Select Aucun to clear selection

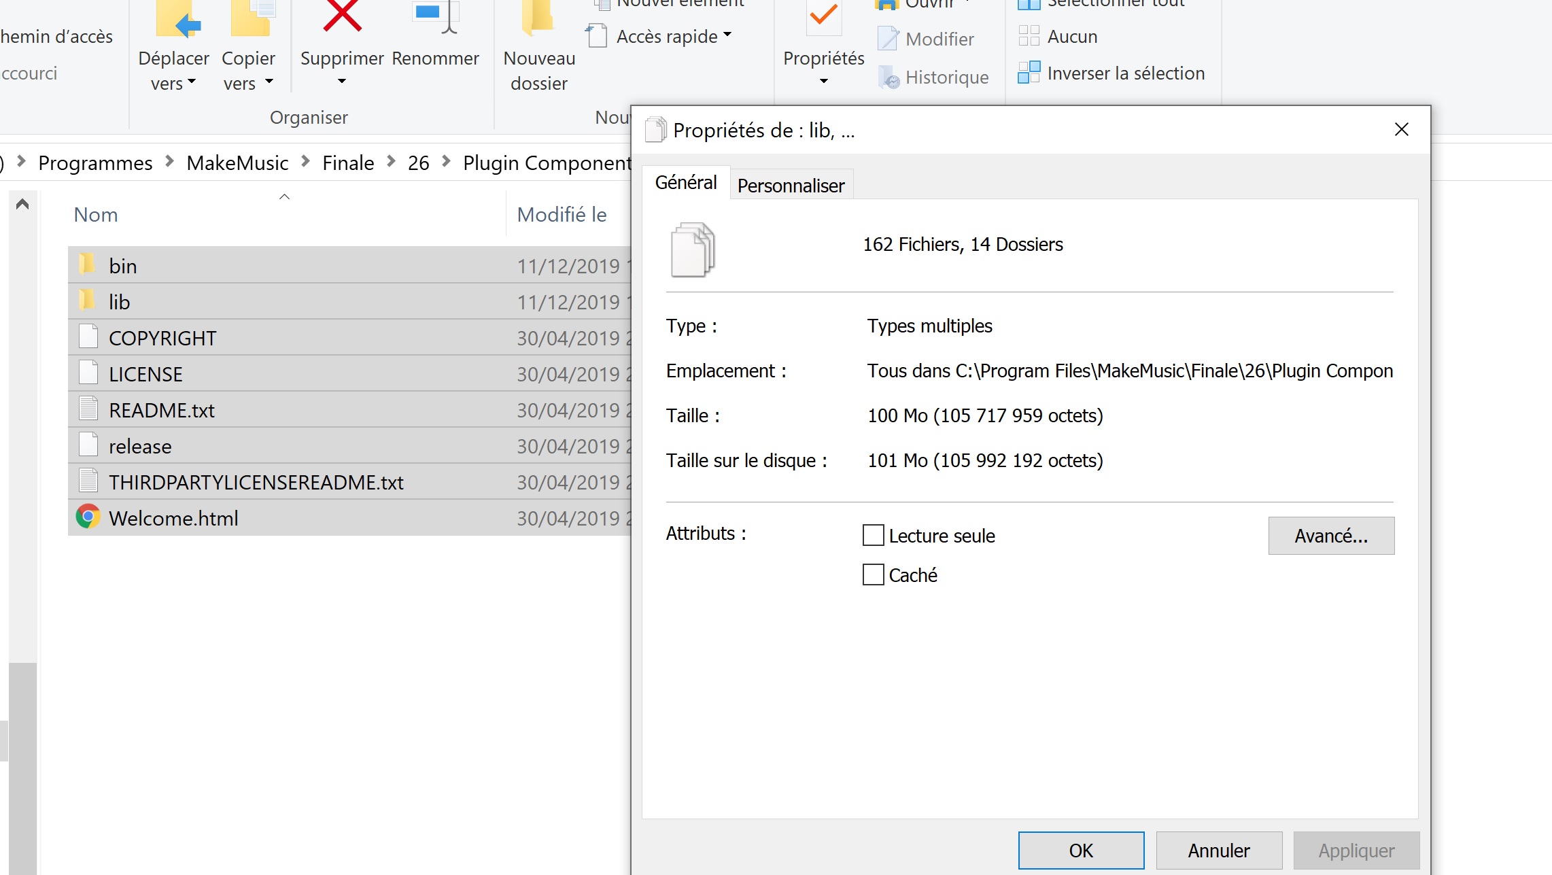tap(1071, 37)
